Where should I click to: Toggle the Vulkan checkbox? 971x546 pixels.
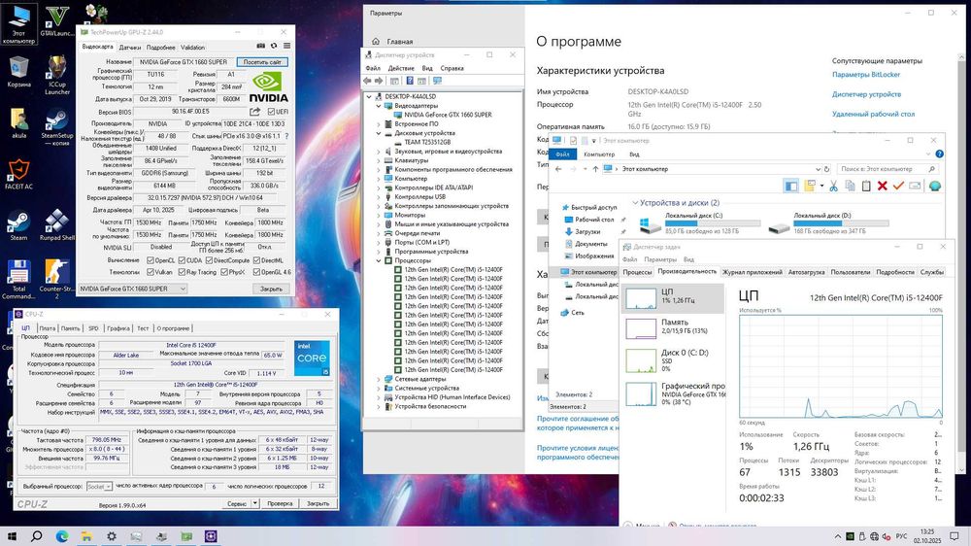150,272
